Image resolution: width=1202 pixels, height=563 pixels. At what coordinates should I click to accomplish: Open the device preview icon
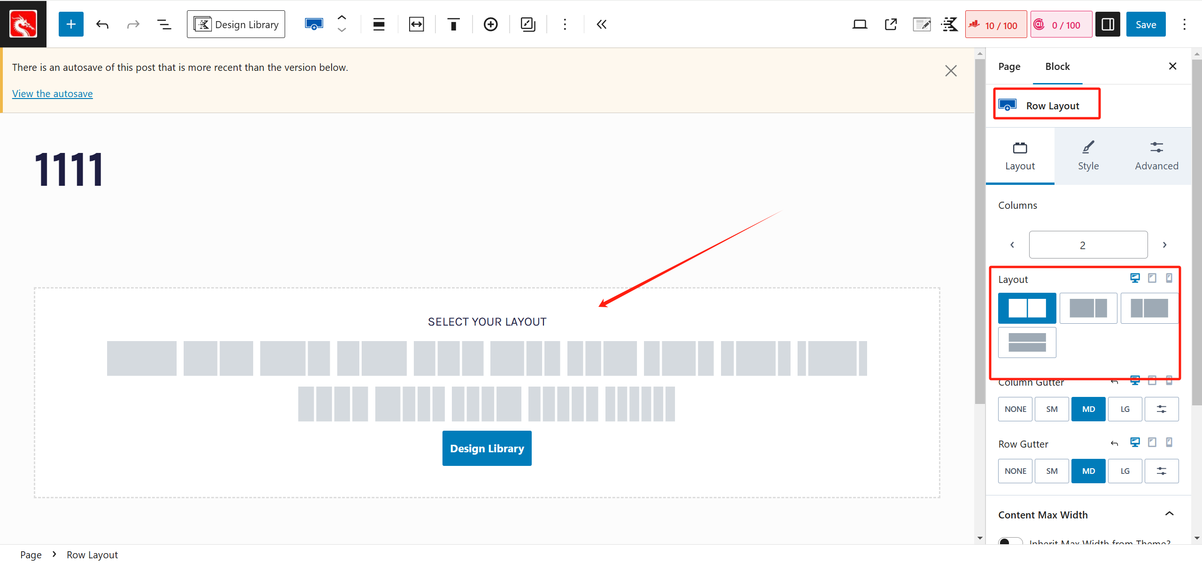(860, 24)
